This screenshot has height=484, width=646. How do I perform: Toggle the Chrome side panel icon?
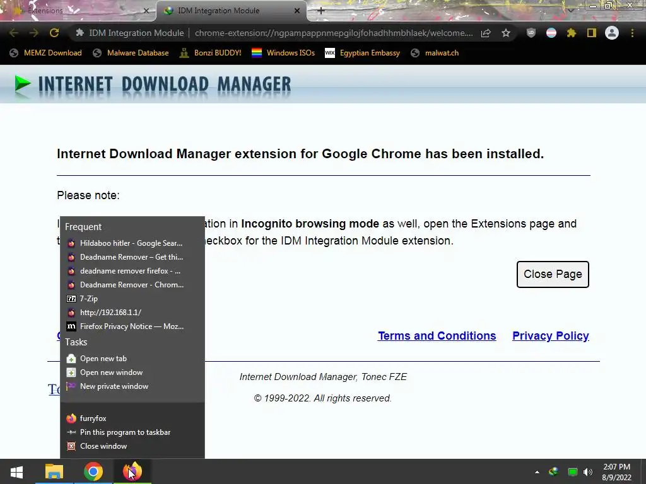pyautogui.click(x=592, y=33)
